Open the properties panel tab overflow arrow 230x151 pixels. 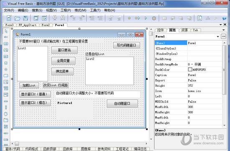click(224, 30)
